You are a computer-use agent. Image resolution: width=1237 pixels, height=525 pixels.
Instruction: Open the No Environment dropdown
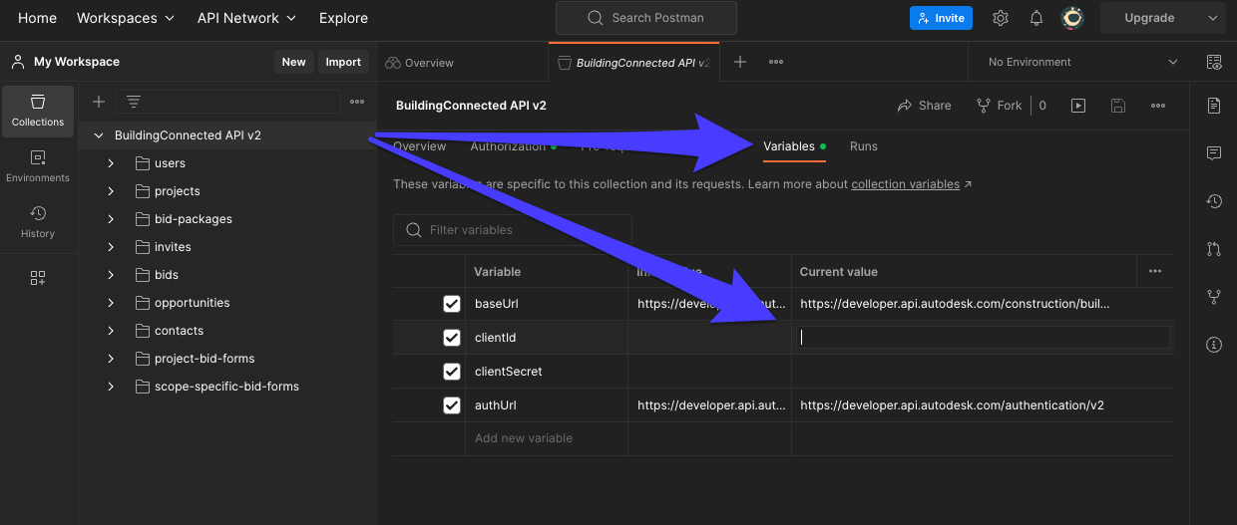point(1082,62)
